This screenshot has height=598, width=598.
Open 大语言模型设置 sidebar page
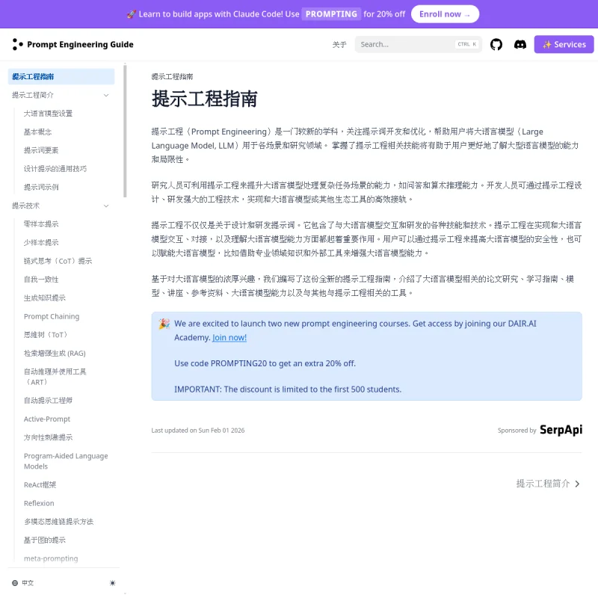48,114
